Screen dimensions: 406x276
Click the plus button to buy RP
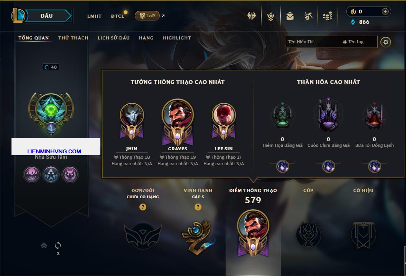tap(385, 11)
